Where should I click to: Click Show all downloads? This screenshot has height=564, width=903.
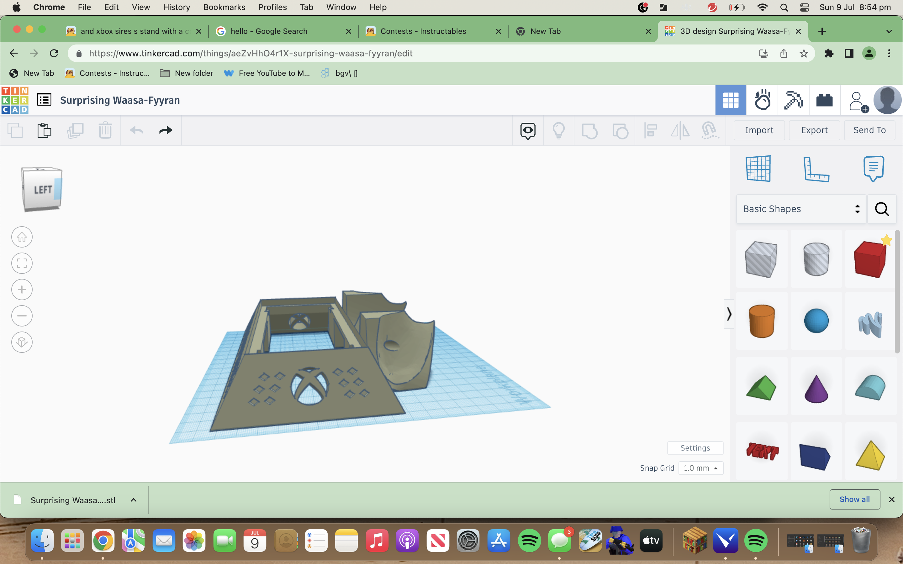pyautogui.click(x=854, y=499)
